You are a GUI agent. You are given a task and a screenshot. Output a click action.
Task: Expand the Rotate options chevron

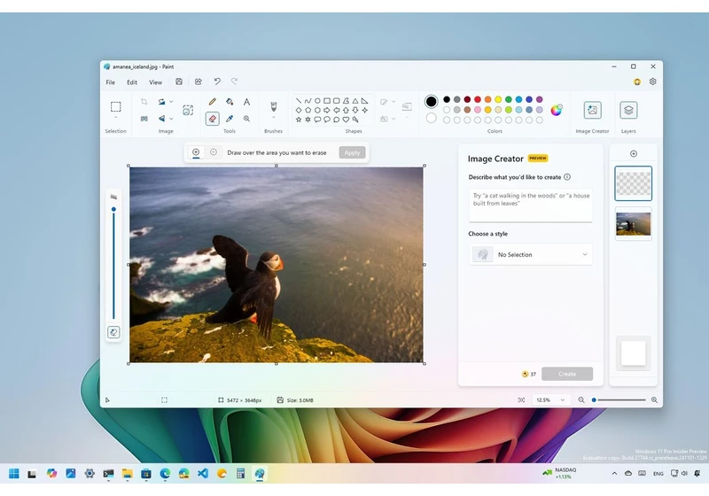tap(171, 102)
